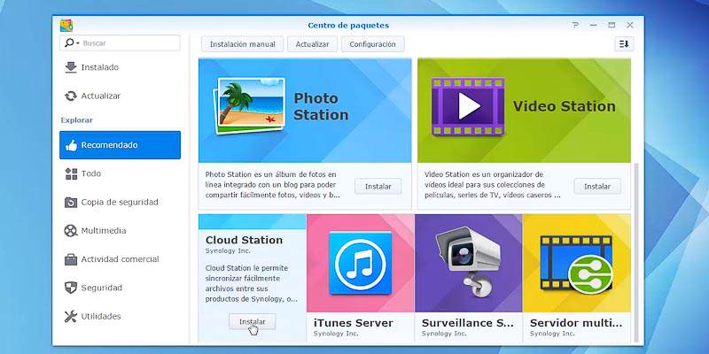The image size is (709, 354).
Task: Select the Recomendado category
Action: click(120, 145)
